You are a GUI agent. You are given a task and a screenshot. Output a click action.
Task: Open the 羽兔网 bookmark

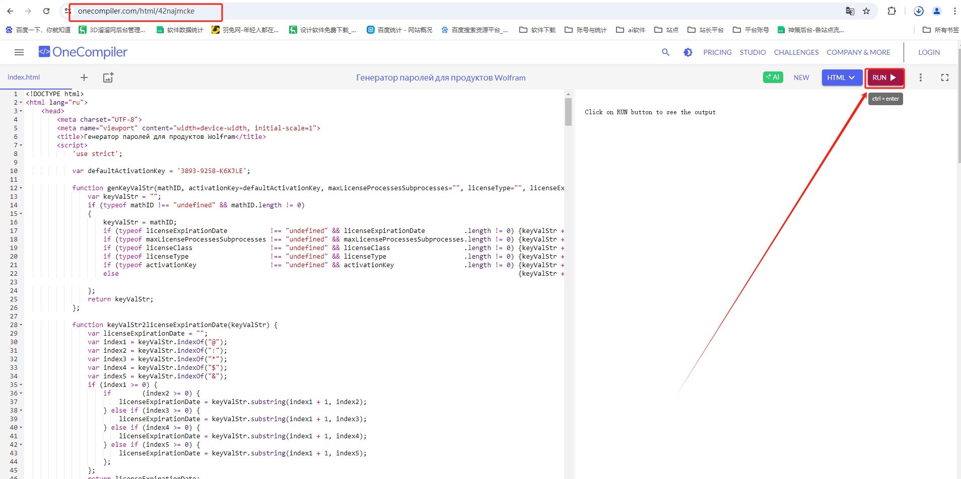point(245,30)
